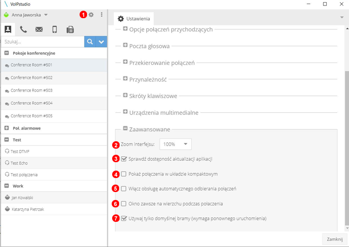
Task: Select the Ustawienia tab
Action: click(134, 19)
